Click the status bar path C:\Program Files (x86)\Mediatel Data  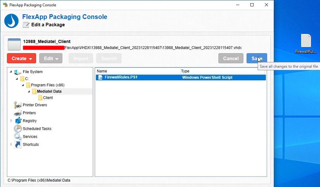tap(39, 180)
